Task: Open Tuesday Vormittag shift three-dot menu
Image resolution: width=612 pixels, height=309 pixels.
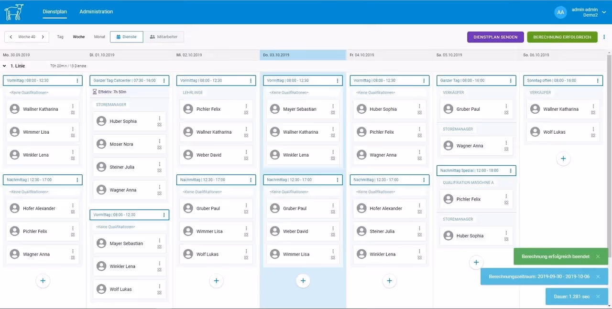Action: point(164,215)
